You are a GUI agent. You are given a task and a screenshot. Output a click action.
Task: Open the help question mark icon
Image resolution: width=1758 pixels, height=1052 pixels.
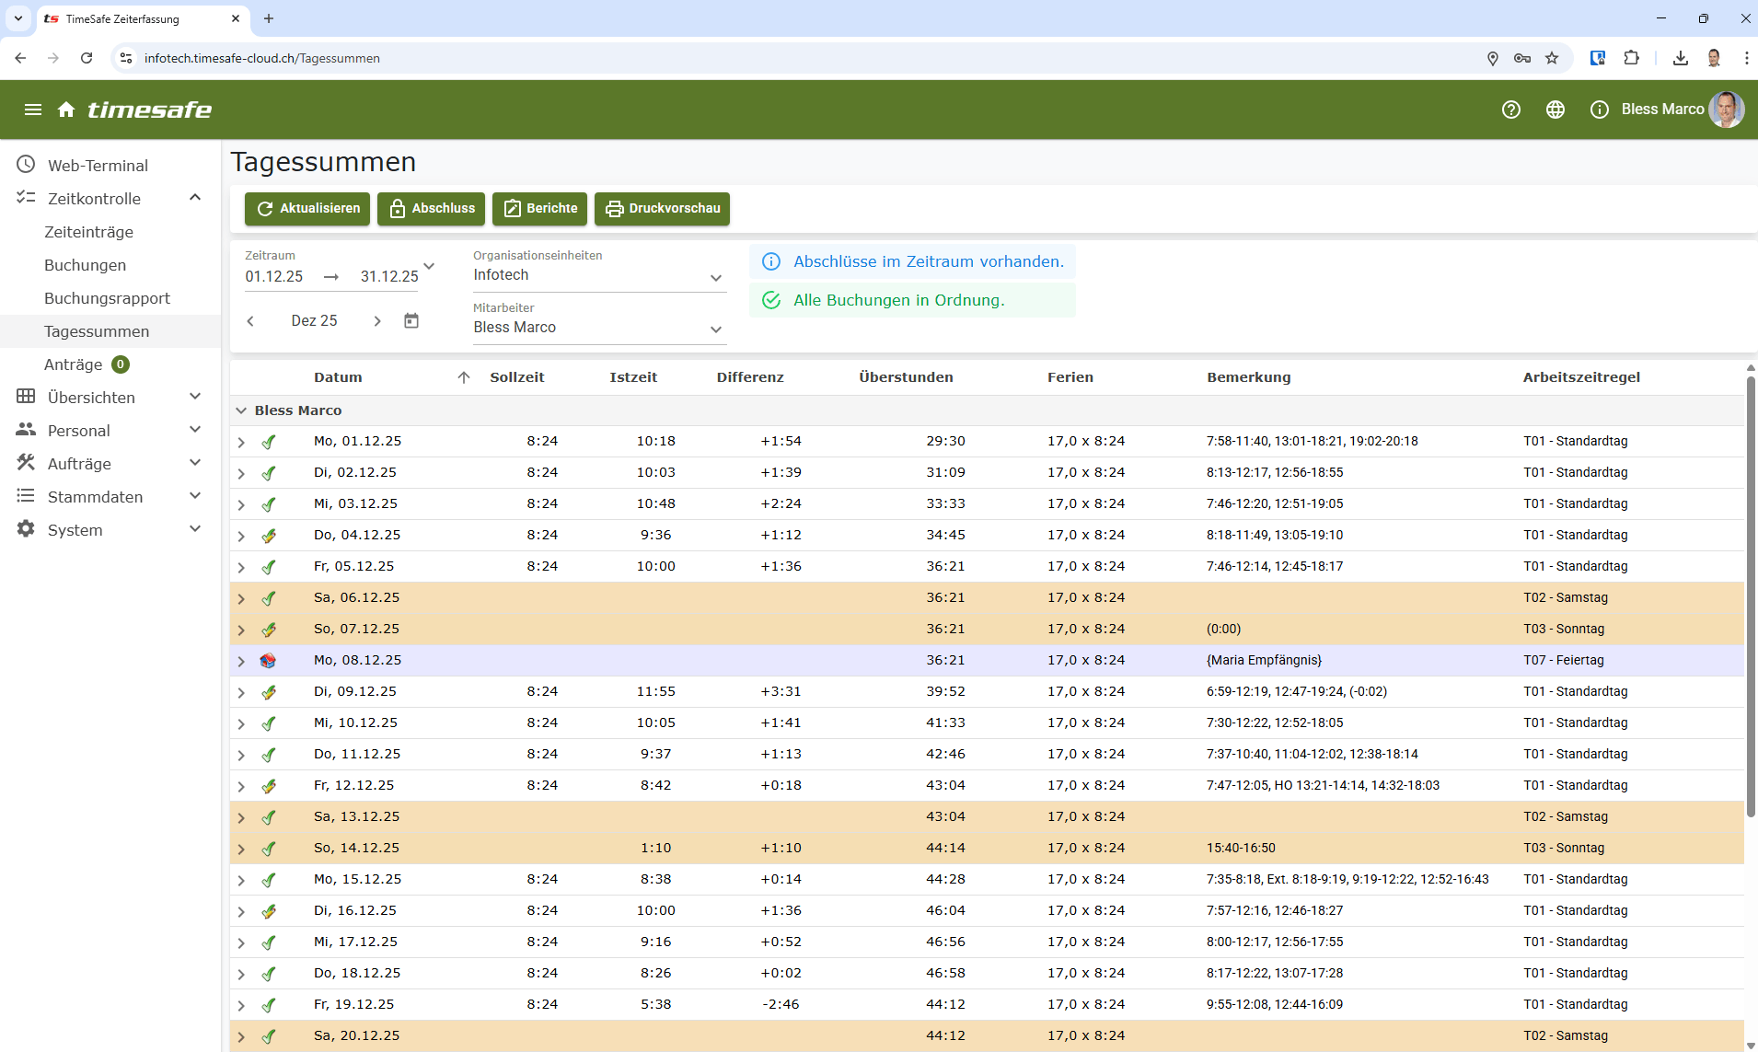point(1510,110)
